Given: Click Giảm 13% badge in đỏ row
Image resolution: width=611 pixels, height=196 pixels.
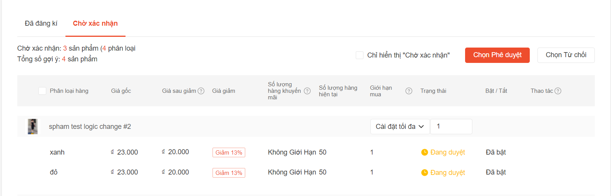Looking at the screenshot, I should (229, 173).
